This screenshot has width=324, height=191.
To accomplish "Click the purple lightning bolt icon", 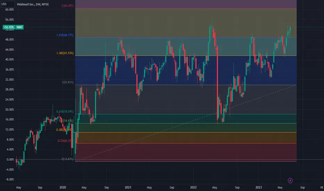I will [x=290, y=181].
